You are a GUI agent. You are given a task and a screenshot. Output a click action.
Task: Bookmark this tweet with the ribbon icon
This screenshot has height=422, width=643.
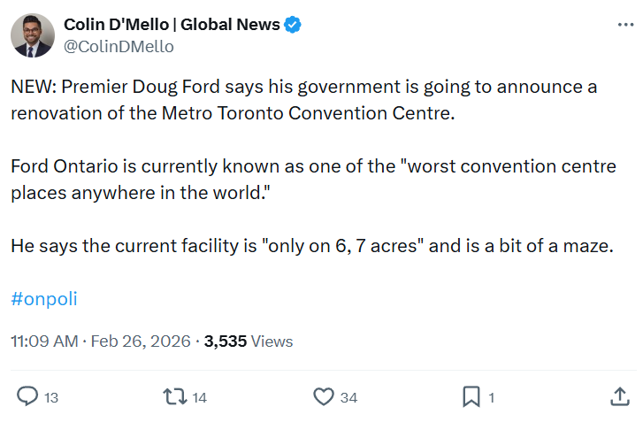(x=471, y=396)
